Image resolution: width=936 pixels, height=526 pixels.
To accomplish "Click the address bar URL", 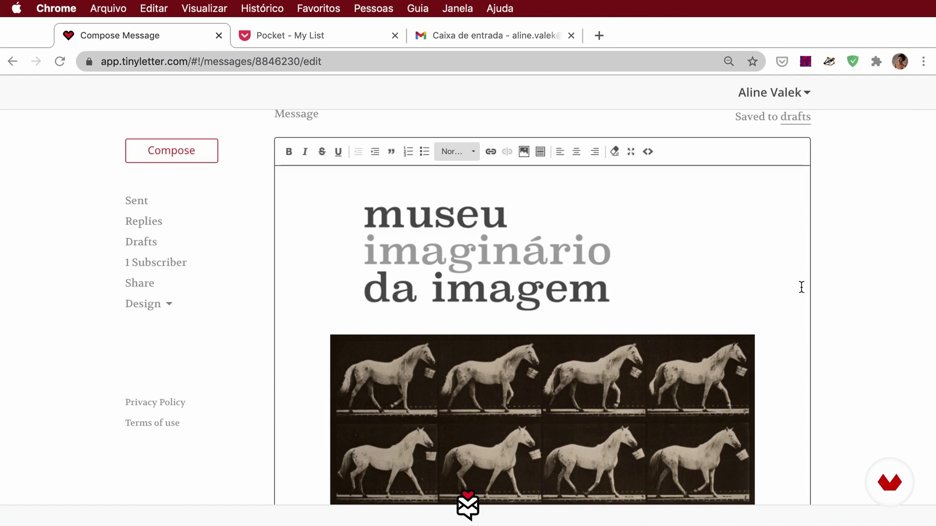I will click(211, 61).
